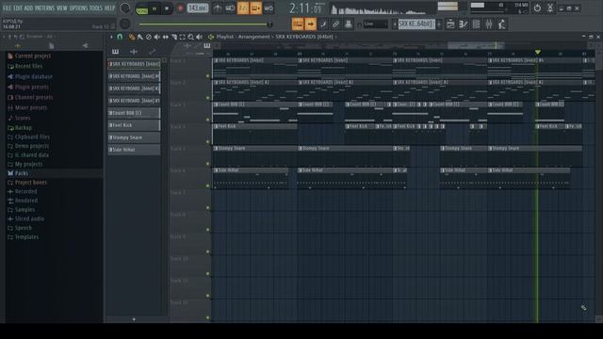Image resolution: width=603 pixels, height=339 pixels.
Task: Toggle the step editing arrow icon
Action: (x=310, y=24)
